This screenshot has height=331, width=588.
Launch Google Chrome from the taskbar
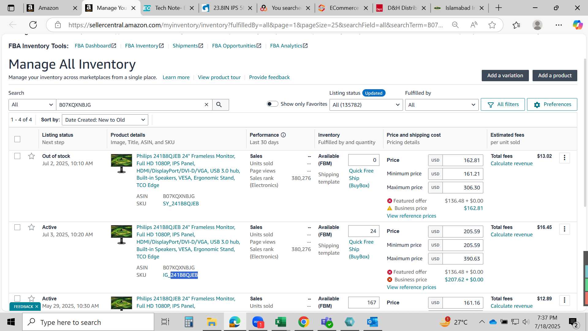coord(303,322)
